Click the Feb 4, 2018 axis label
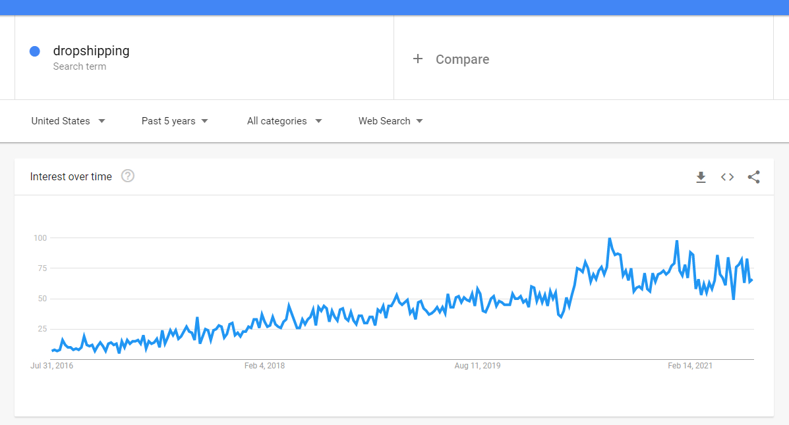 coord(264,365)
